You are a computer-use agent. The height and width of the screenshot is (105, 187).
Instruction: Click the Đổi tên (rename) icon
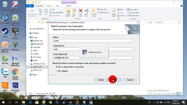pos(86,11)
